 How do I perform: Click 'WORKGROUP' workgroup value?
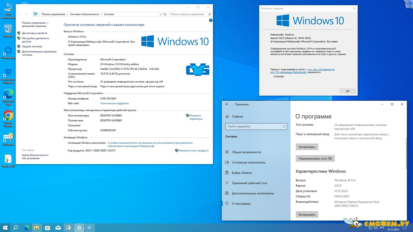pos(108,131)
